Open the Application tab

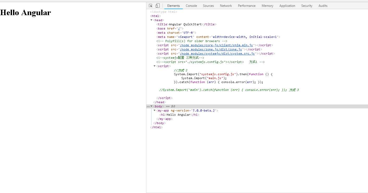point(287,6)
